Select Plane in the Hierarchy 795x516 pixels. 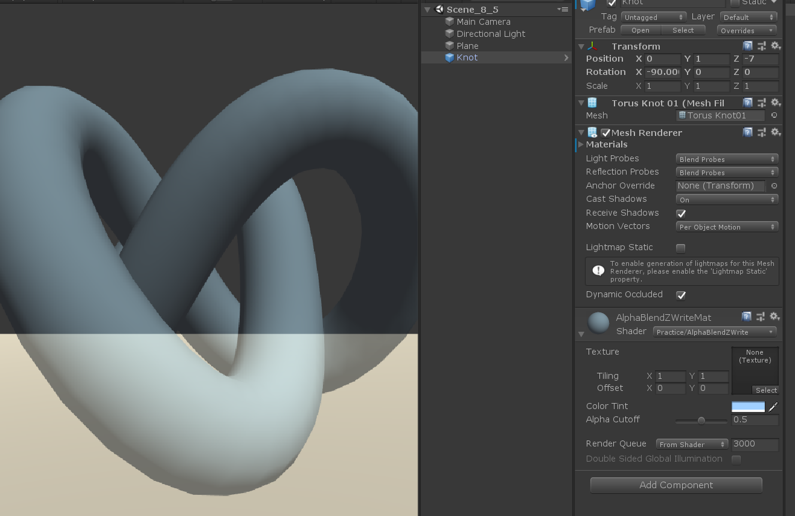pyautogui.click(x=467, y=46)
